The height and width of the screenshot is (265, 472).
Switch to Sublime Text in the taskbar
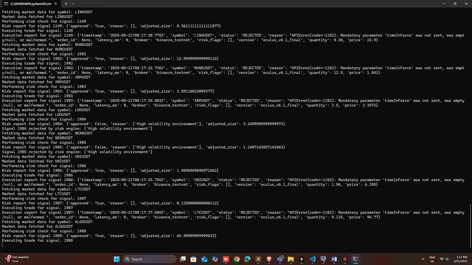pyautogui.click(x=258, y=259)
